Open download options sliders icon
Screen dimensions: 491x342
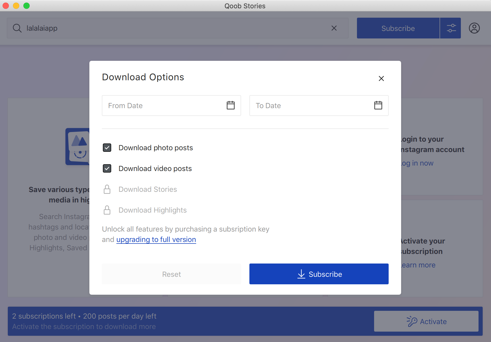pos(451,28)
